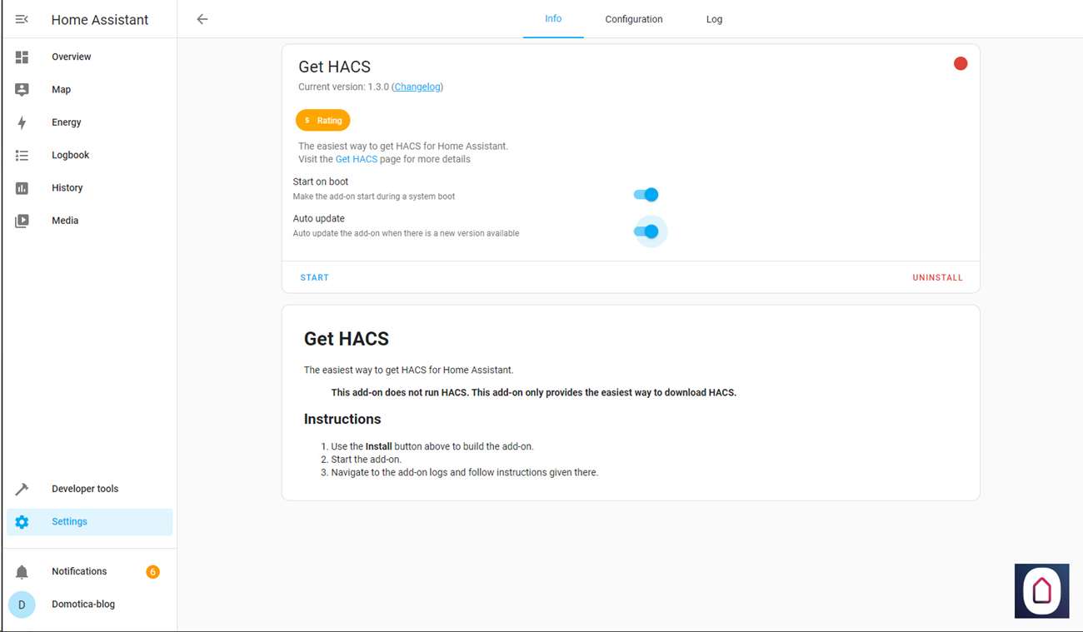Click the Logbook list icon
The image size is (1083, 632).
coord(22,155)
